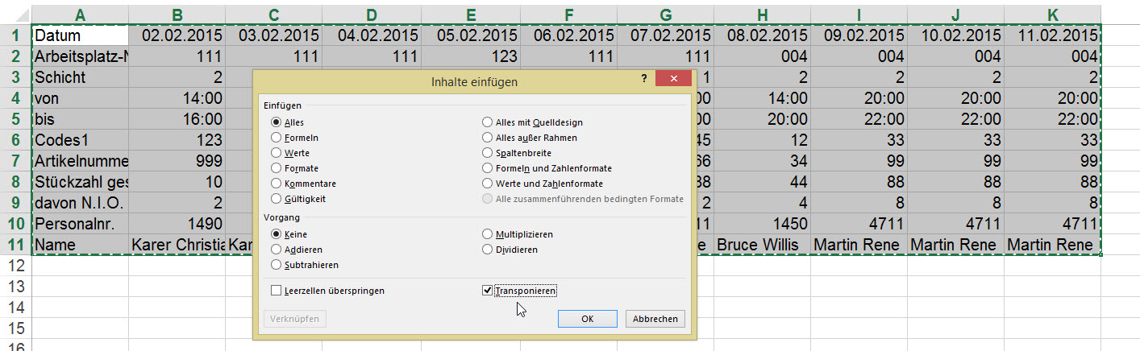Choose Alles mit Quelldesign option
Image resolution: width=1140 pixels, height=351 pixels.
487,122
